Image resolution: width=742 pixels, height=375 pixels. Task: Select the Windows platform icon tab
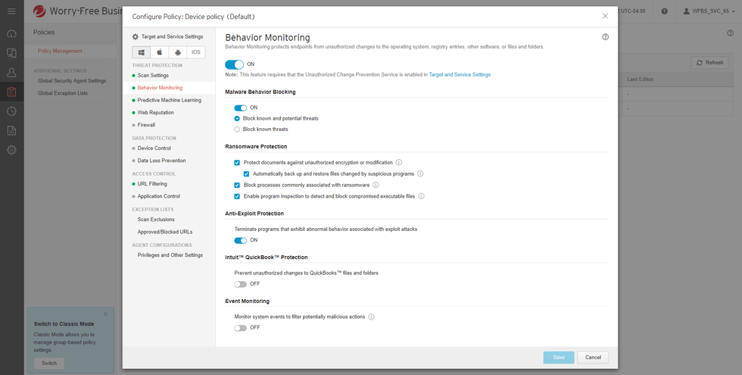click(142, 52)
